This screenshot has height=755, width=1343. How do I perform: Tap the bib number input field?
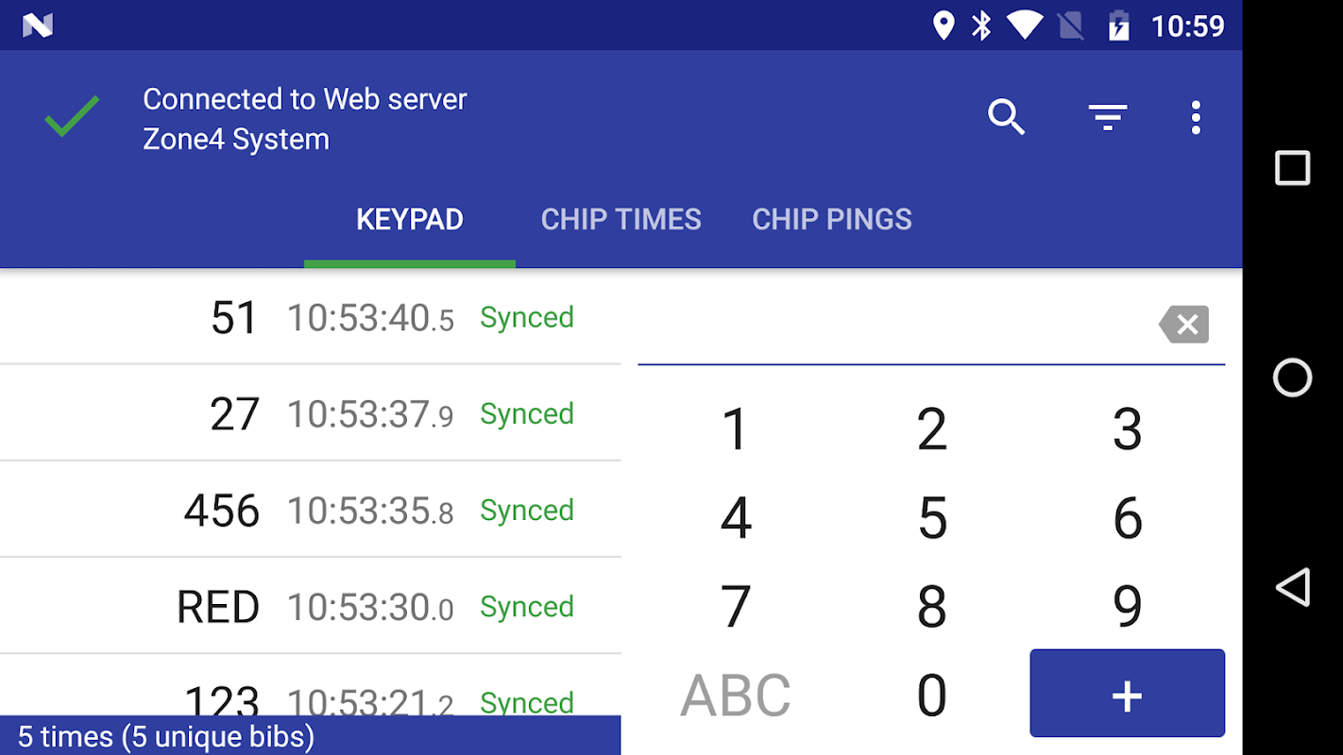click(892, 326)
